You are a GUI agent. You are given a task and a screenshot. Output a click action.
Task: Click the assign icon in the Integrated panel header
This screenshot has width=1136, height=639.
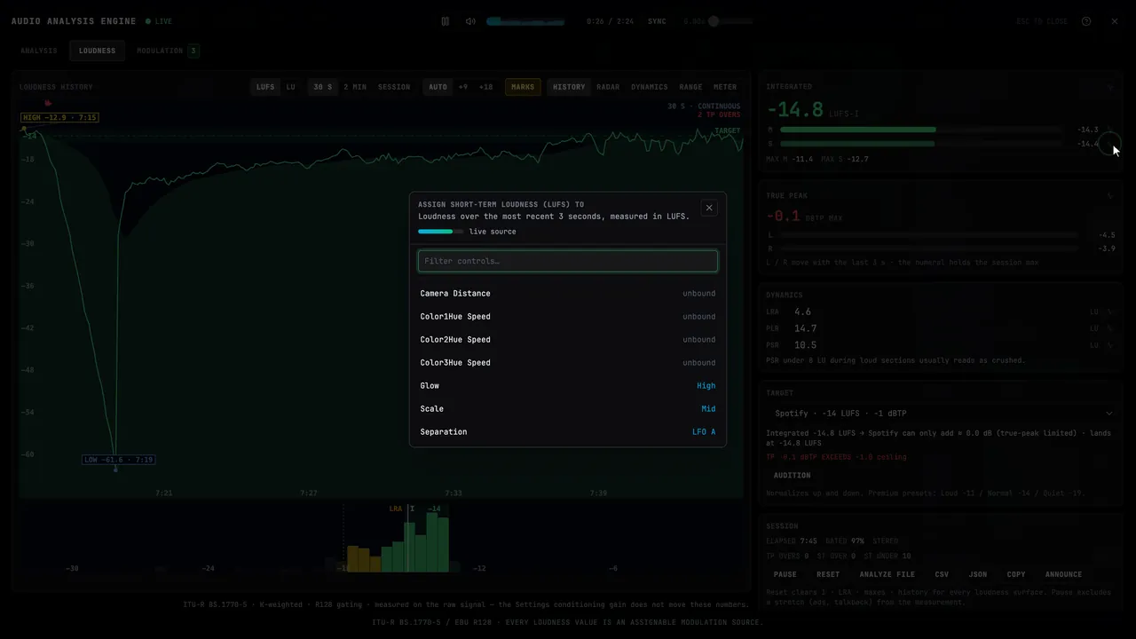pos(1110,87)
